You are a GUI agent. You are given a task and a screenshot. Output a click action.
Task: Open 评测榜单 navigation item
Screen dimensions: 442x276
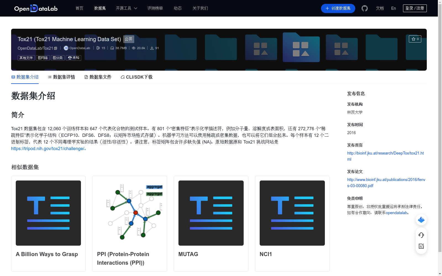click(155, 8)
